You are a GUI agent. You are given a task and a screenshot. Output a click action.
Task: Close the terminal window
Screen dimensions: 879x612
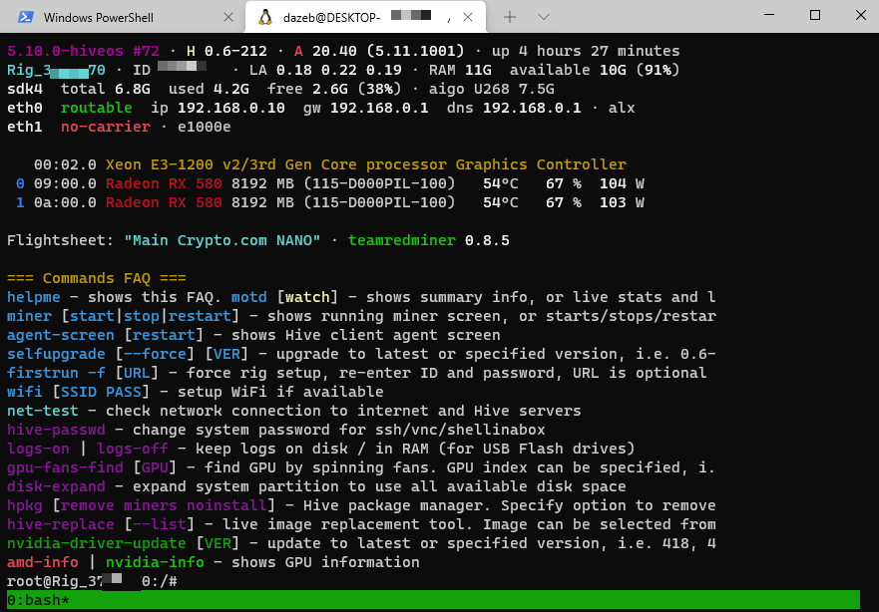[x=861, y=15]
